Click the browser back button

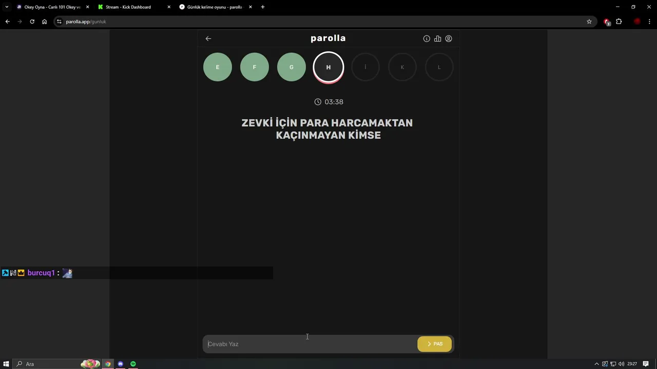(7, 22)
